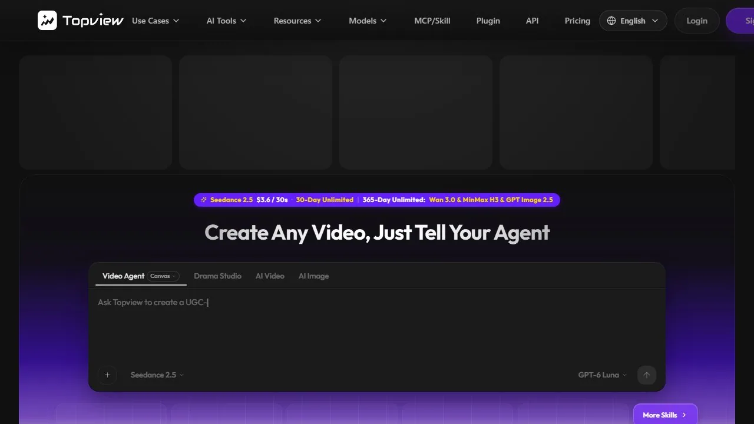Go to Pricing page

(577, 21)
